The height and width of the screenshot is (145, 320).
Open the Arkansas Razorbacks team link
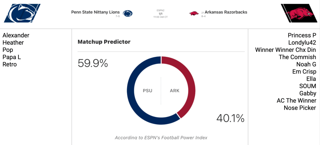coord(226,12)
